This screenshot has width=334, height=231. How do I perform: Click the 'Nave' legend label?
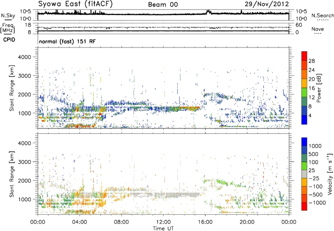[x=318, y=29]
